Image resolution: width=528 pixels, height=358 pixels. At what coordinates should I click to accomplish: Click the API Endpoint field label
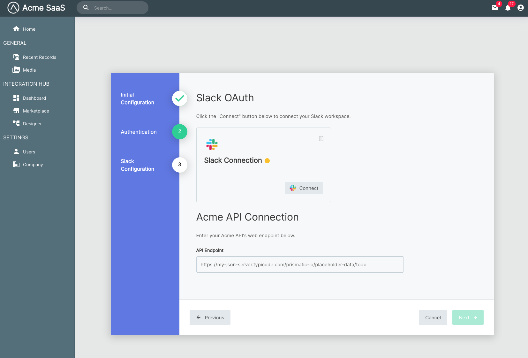[210, 250]
